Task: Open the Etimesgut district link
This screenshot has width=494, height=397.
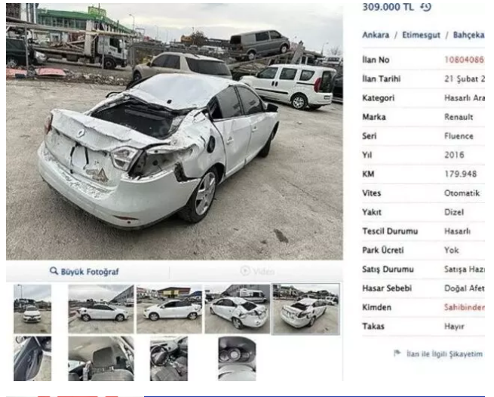Action: [x=421, y=35]
